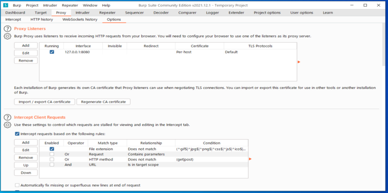Open help icon for Intercept Client Requests
388x193 pixels.
[8, 118]
